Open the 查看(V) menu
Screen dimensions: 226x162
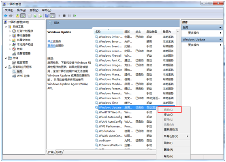click(x=34, y=10)
